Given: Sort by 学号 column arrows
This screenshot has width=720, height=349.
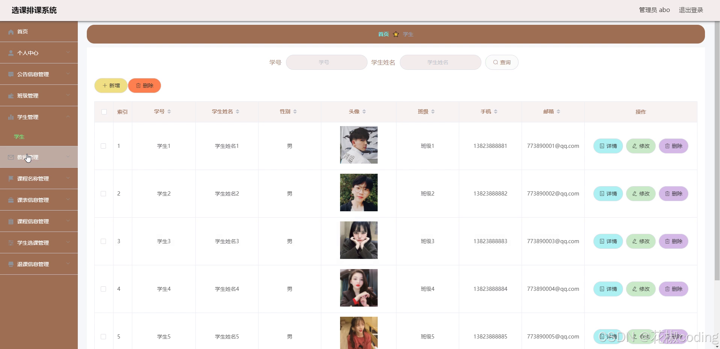Looking at the screenshot, I should (x=169, y=111).
